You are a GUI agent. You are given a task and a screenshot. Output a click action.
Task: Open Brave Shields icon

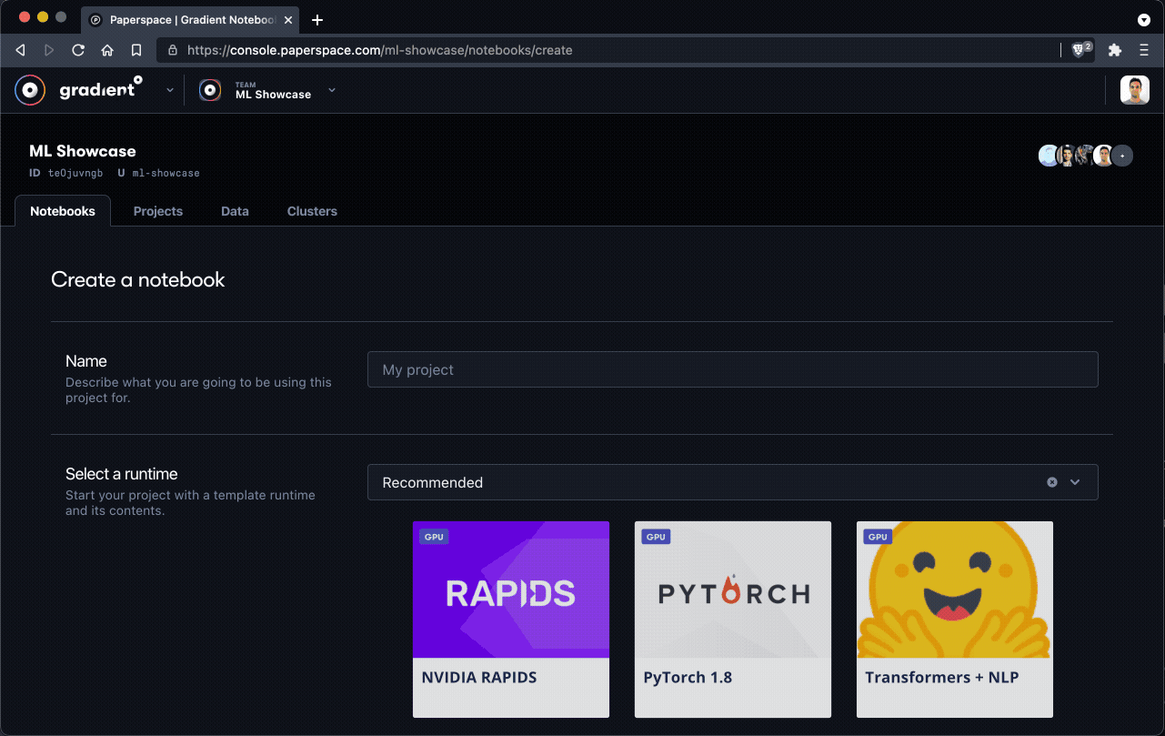[x=1081, y=50]
